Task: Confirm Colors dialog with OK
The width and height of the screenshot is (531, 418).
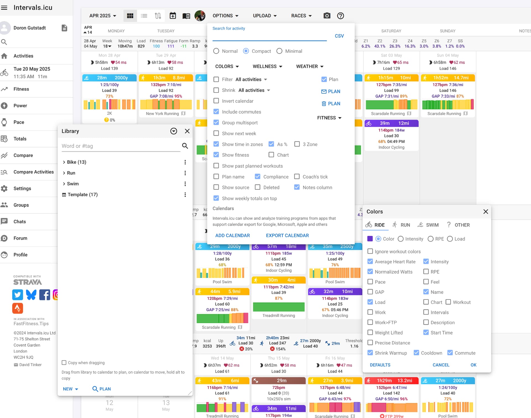Action: 473,365
